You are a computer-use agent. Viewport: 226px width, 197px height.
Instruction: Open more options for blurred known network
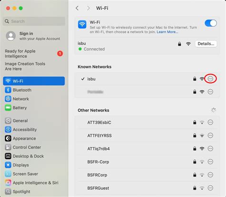coord(210,92)
